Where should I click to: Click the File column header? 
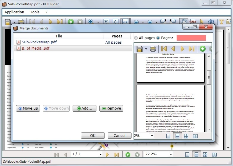point(59,36)
